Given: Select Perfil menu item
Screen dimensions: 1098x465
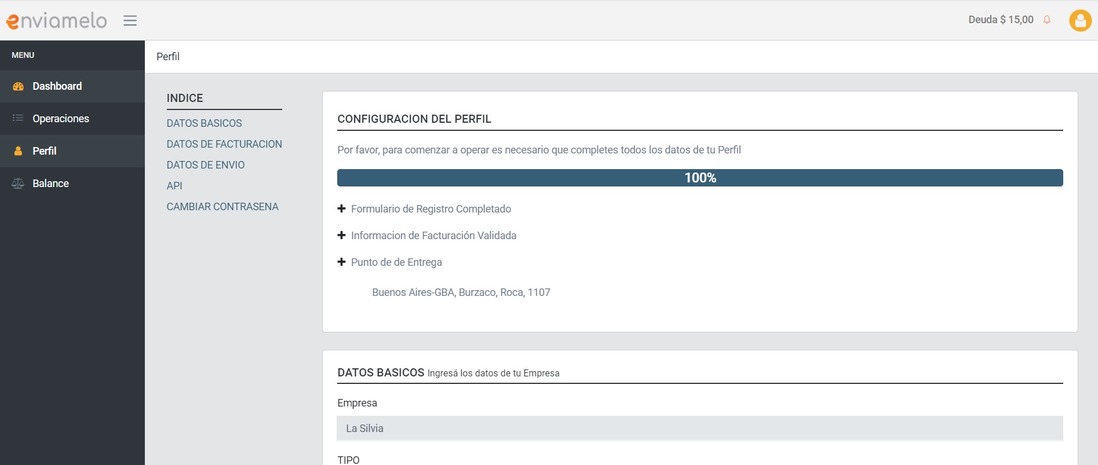Looking at the screenshot, I should coord(72,151).
